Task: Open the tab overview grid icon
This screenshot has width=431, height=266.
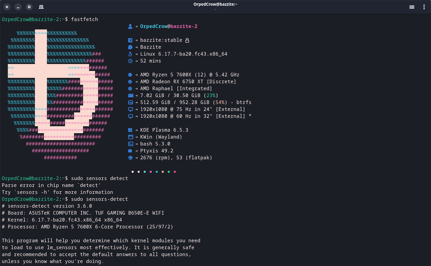Action: coord(412,7)
